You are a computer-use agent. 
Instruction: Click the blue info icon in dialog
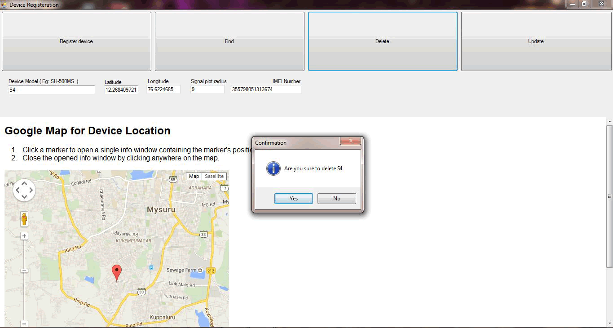click(273, 168)
